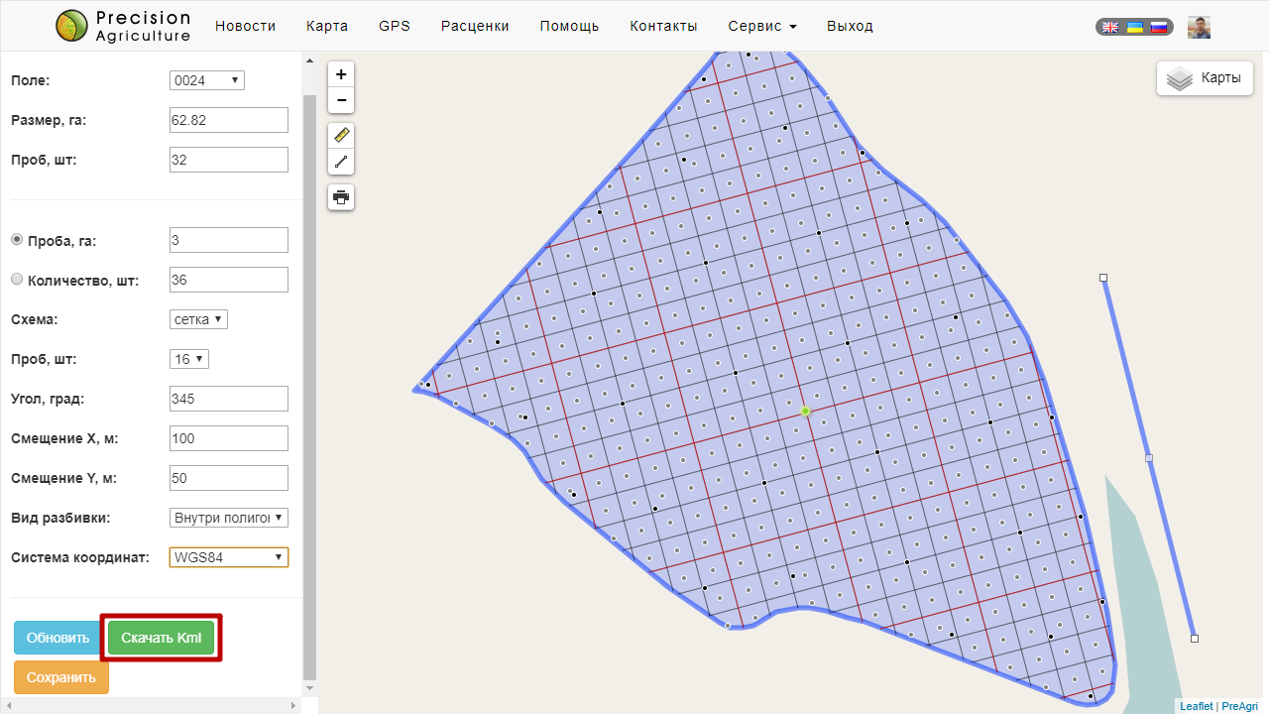Go to the Расценки page
1269x714 pixels.
(475, 26)
